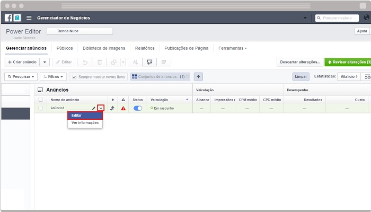Click the Anúncio1 row dropdown chevron
Viewport: 371px width, 212px height.
pos(101,108)
